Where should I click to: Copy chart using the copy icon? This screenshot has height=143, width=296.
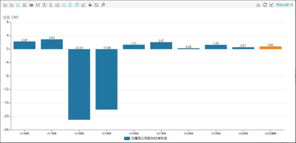point(265,5)
